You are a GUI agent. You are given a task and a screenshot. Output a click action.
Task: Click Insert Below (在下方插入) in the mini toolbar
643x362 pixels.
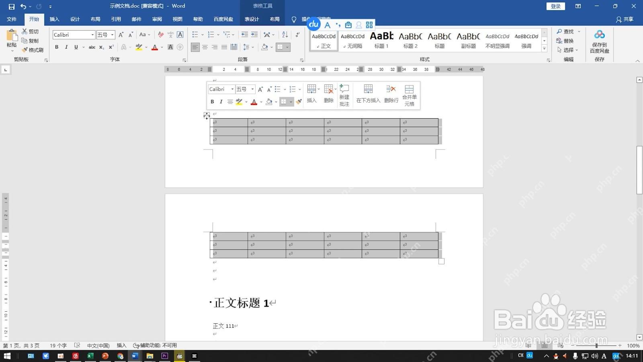[x=368, y=94]
